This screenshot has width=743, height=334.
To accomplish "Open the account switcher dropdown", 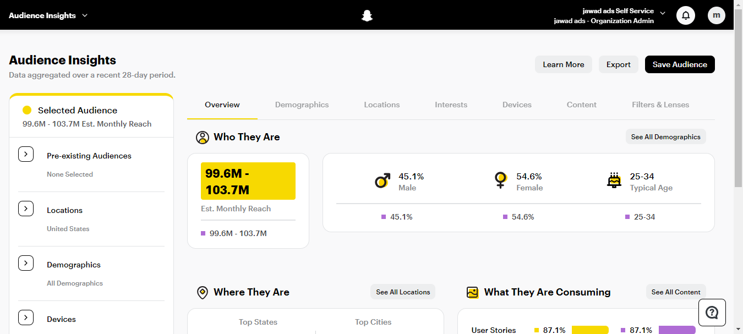I will (663, 13).
